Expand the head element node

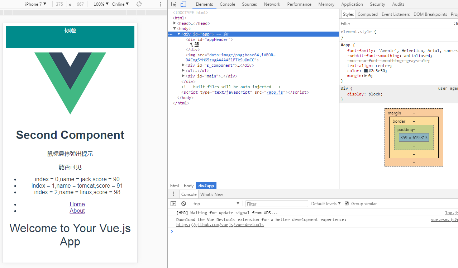[x=175, y=23]
